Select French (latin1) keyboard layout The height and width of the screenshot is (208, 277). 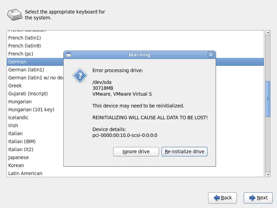click(x=25, y=38)
